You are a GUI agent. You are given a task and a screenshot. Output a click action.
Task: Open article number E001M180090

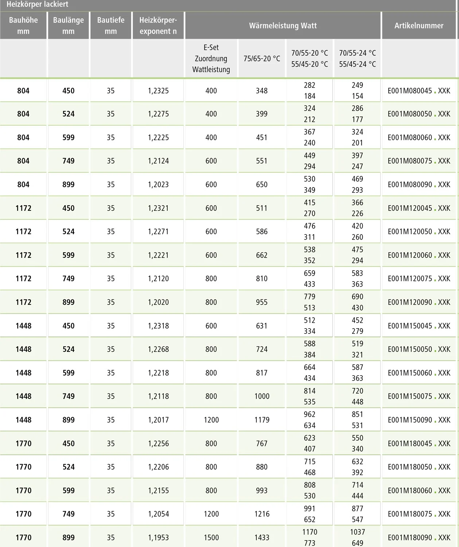click(x=419, y=538)
